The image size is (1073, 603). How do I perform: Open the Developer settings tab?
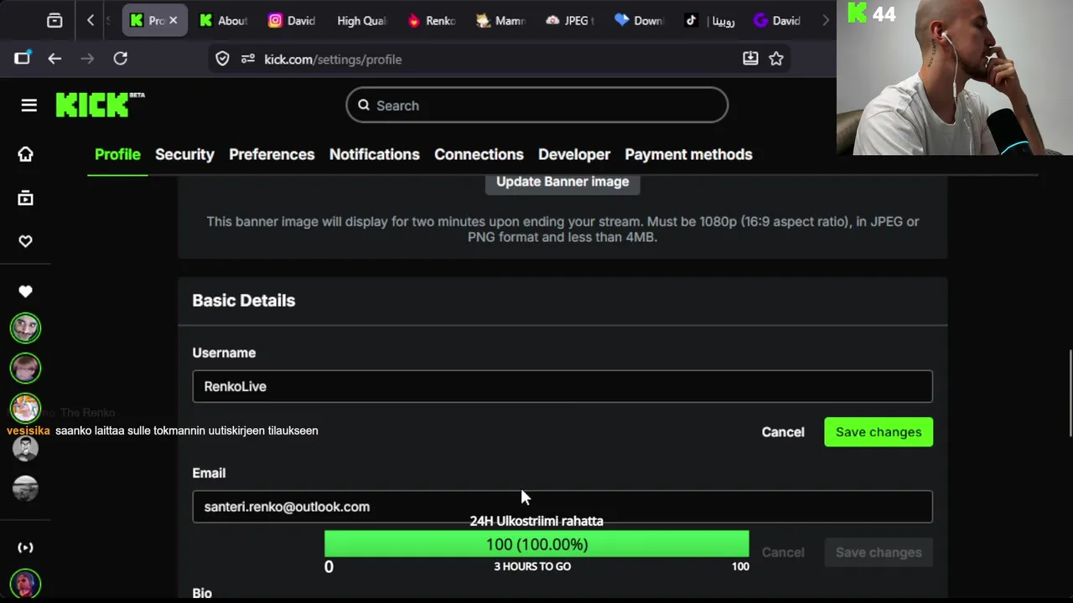point(574,154)
